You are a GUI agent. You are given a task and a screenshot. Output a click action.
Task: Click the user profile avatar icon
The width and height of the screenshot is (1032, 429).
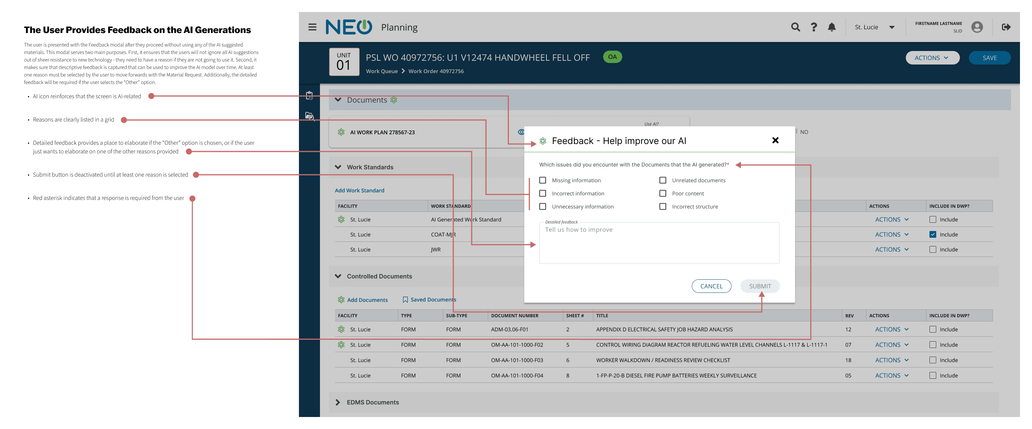point(977,27)
